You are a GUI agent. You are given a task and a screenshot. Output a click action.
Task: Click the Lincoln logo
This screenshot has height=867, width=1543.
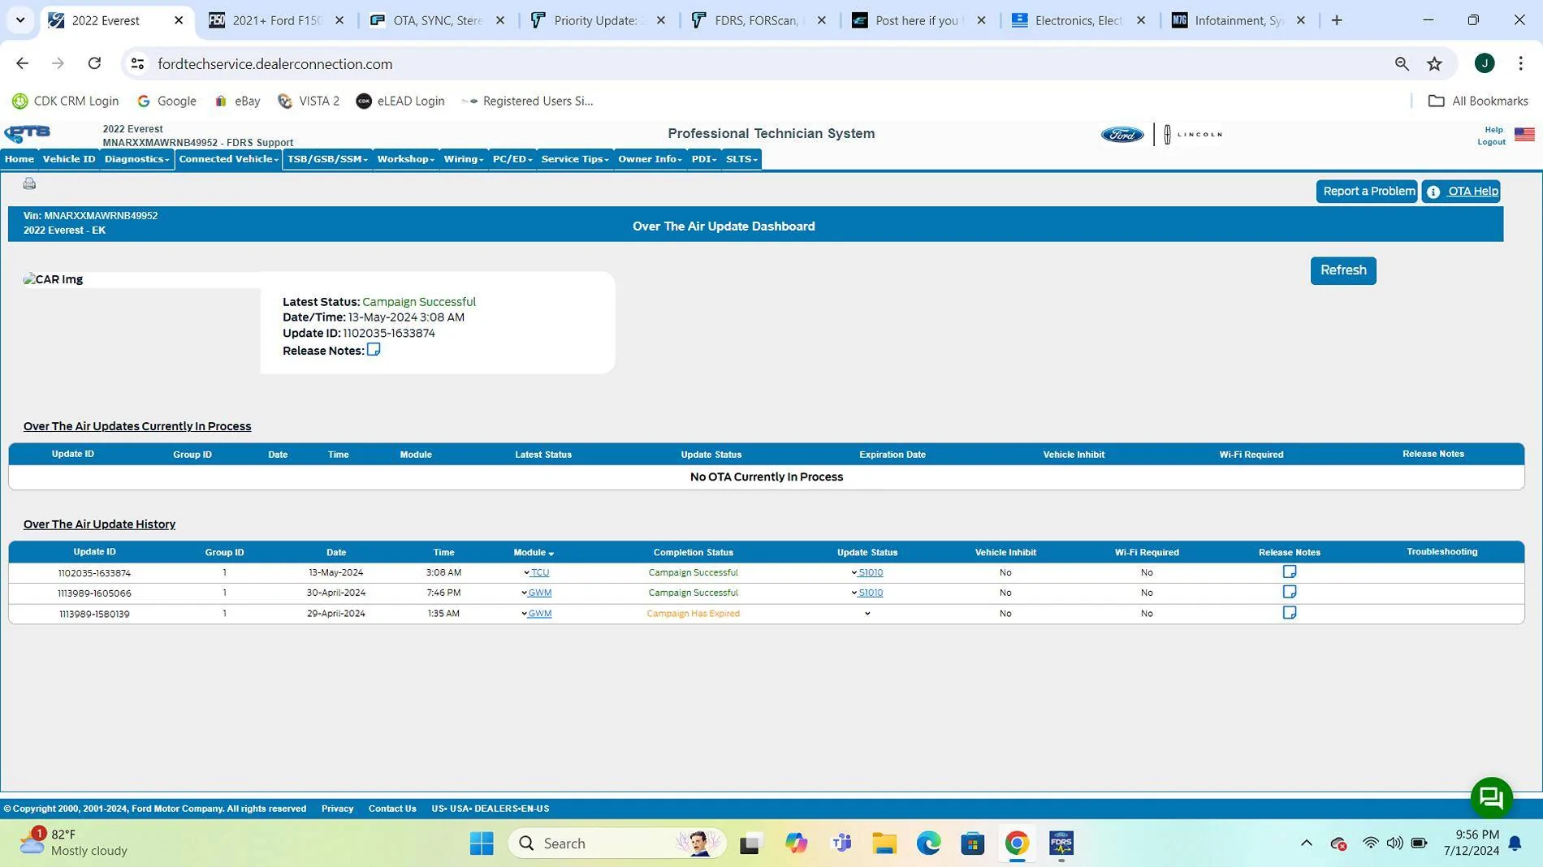click(1192, 135)
